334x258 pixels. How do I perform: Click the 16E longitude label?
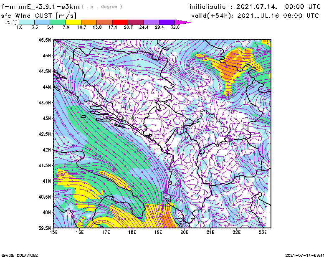[80, 232]
